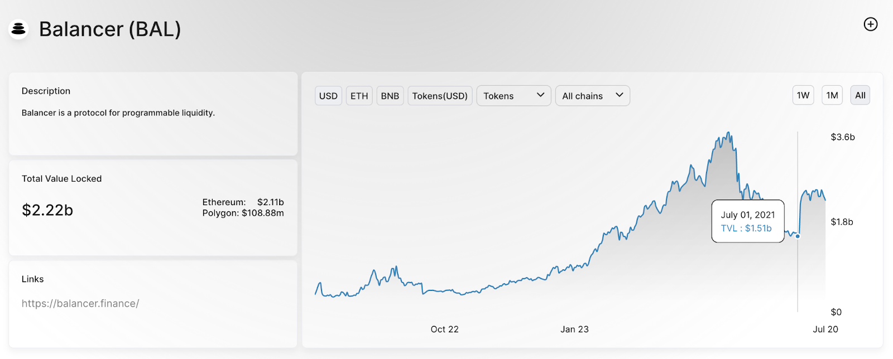Click the Balancer (BAL) title
Screen dimensions: 893x359
click(110, 29)
